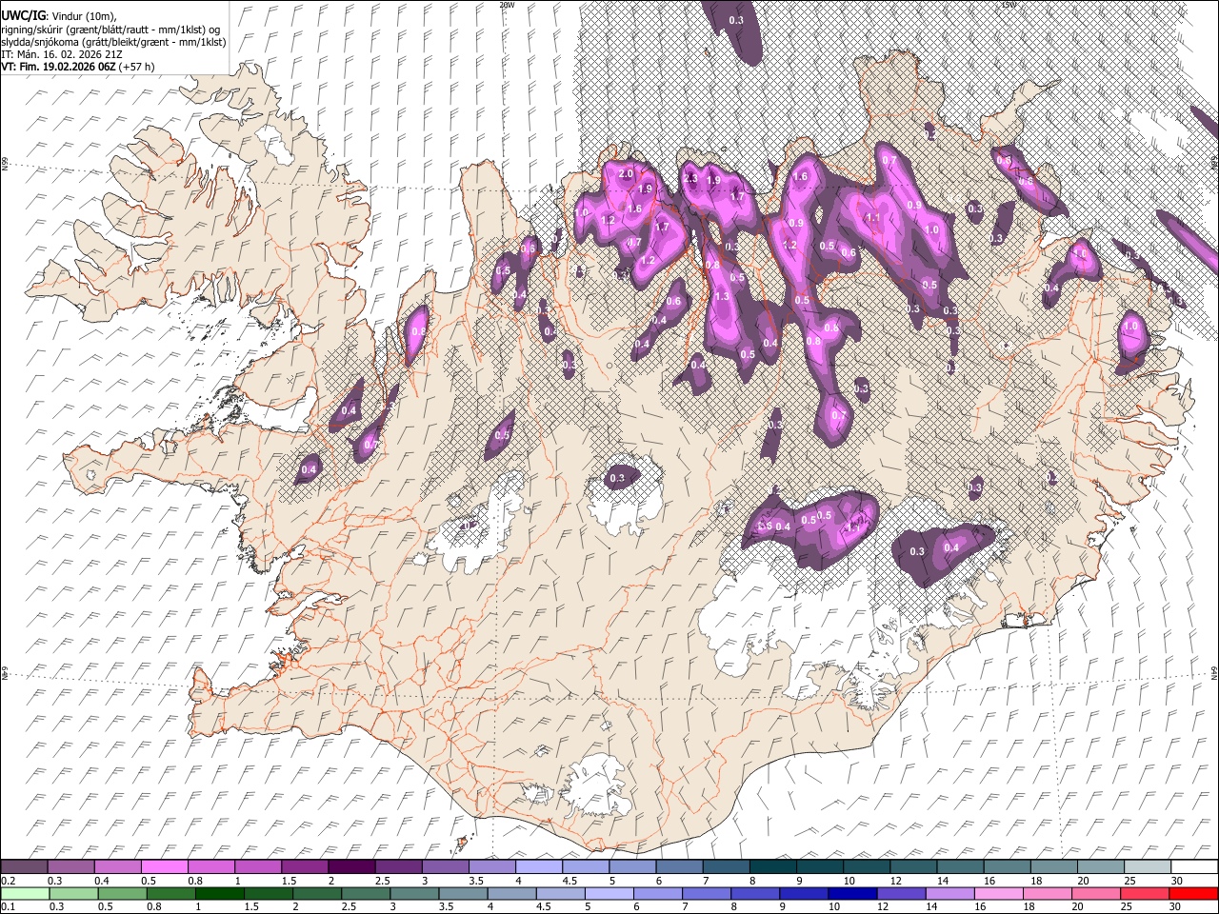Click the 'rigning/skúrir' legend description line
This screenshot has width=1219, height=914.
(x=110, y=30)
